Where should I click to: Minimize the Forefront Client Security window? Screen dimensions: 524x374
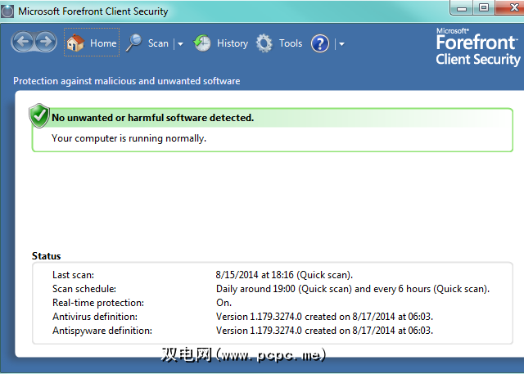460,9
